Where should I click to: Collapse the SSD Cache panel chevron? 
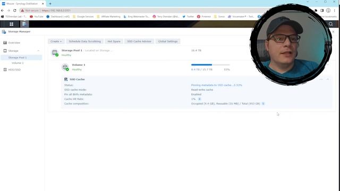328,80
